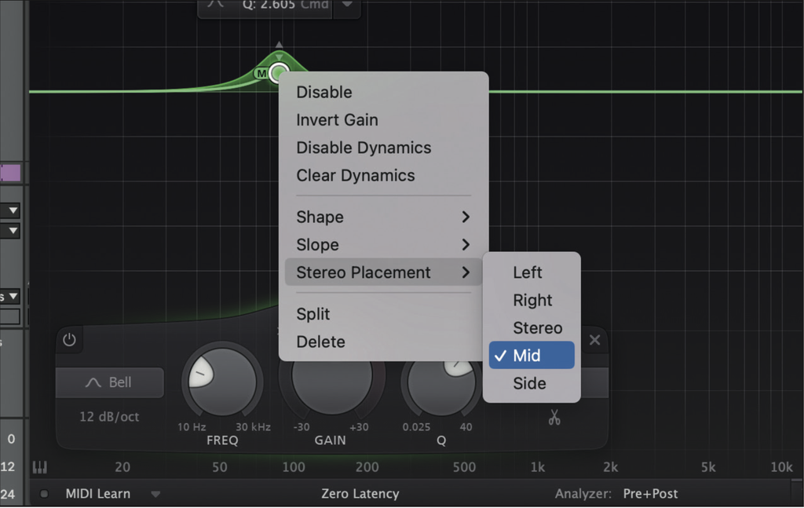Screen dimensions: 804x508
Task: Click Invert Gain in the context menu
Action: pos(337,119)
